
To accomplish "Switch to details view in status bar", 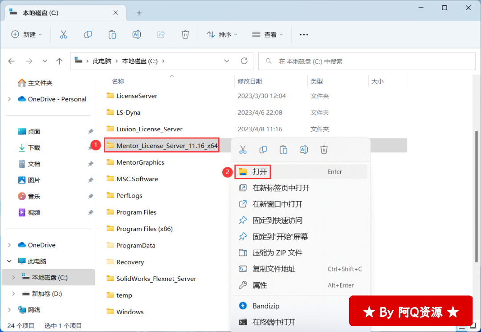I will [461, 327].
